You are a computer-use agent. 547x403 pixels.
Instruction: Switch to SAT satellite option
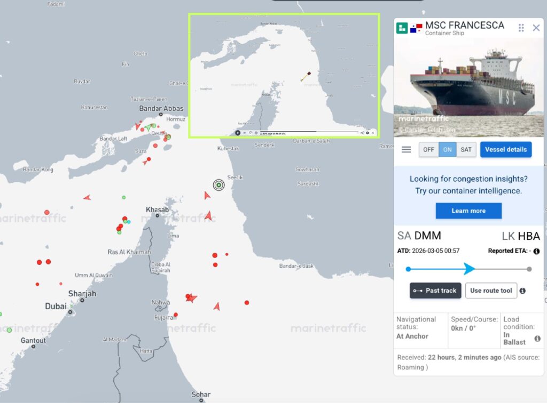click(x=466, y=150)
